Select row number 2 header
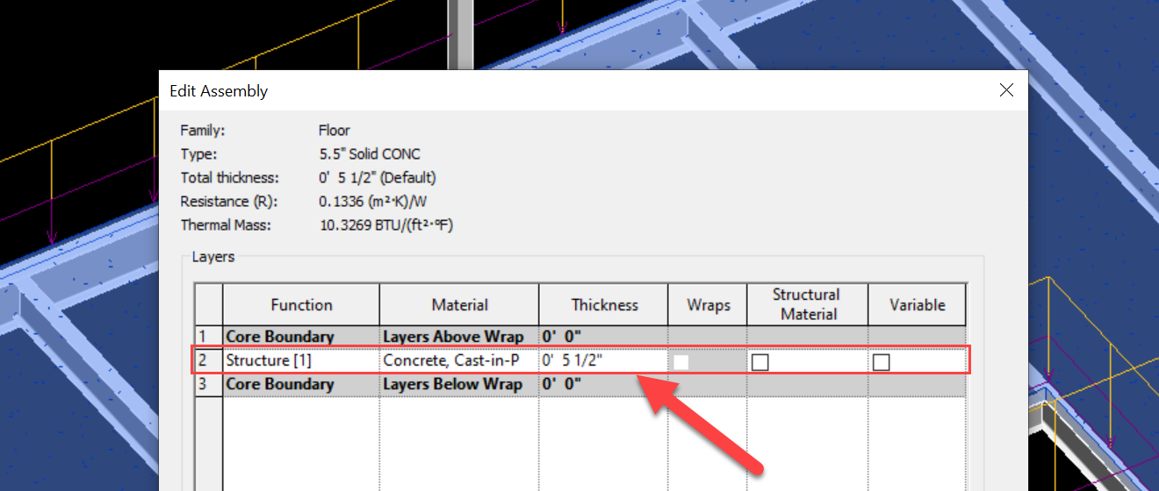Screen dimensions: 1159x491 [208, 360]
